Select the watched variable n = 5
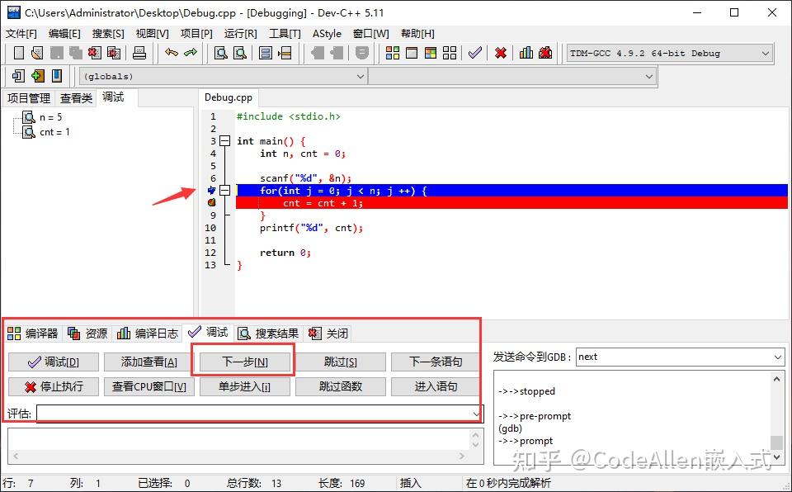The image size is (792, 492). (x=51, y=116)
